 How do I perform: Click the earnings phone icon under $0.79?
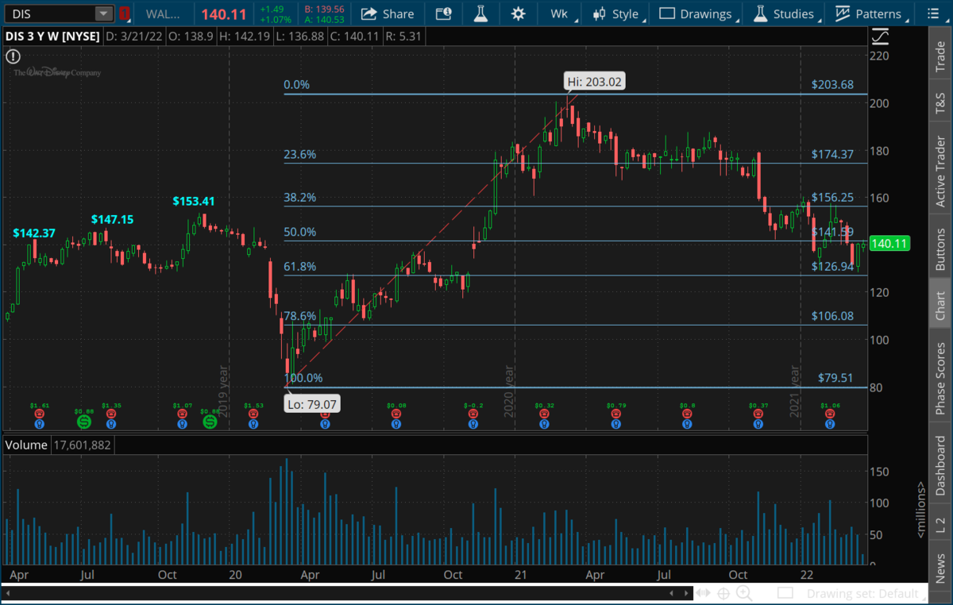(615, 414)
